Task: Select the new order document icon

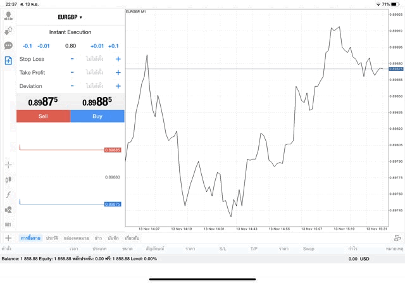Action: tap(8, 61)
